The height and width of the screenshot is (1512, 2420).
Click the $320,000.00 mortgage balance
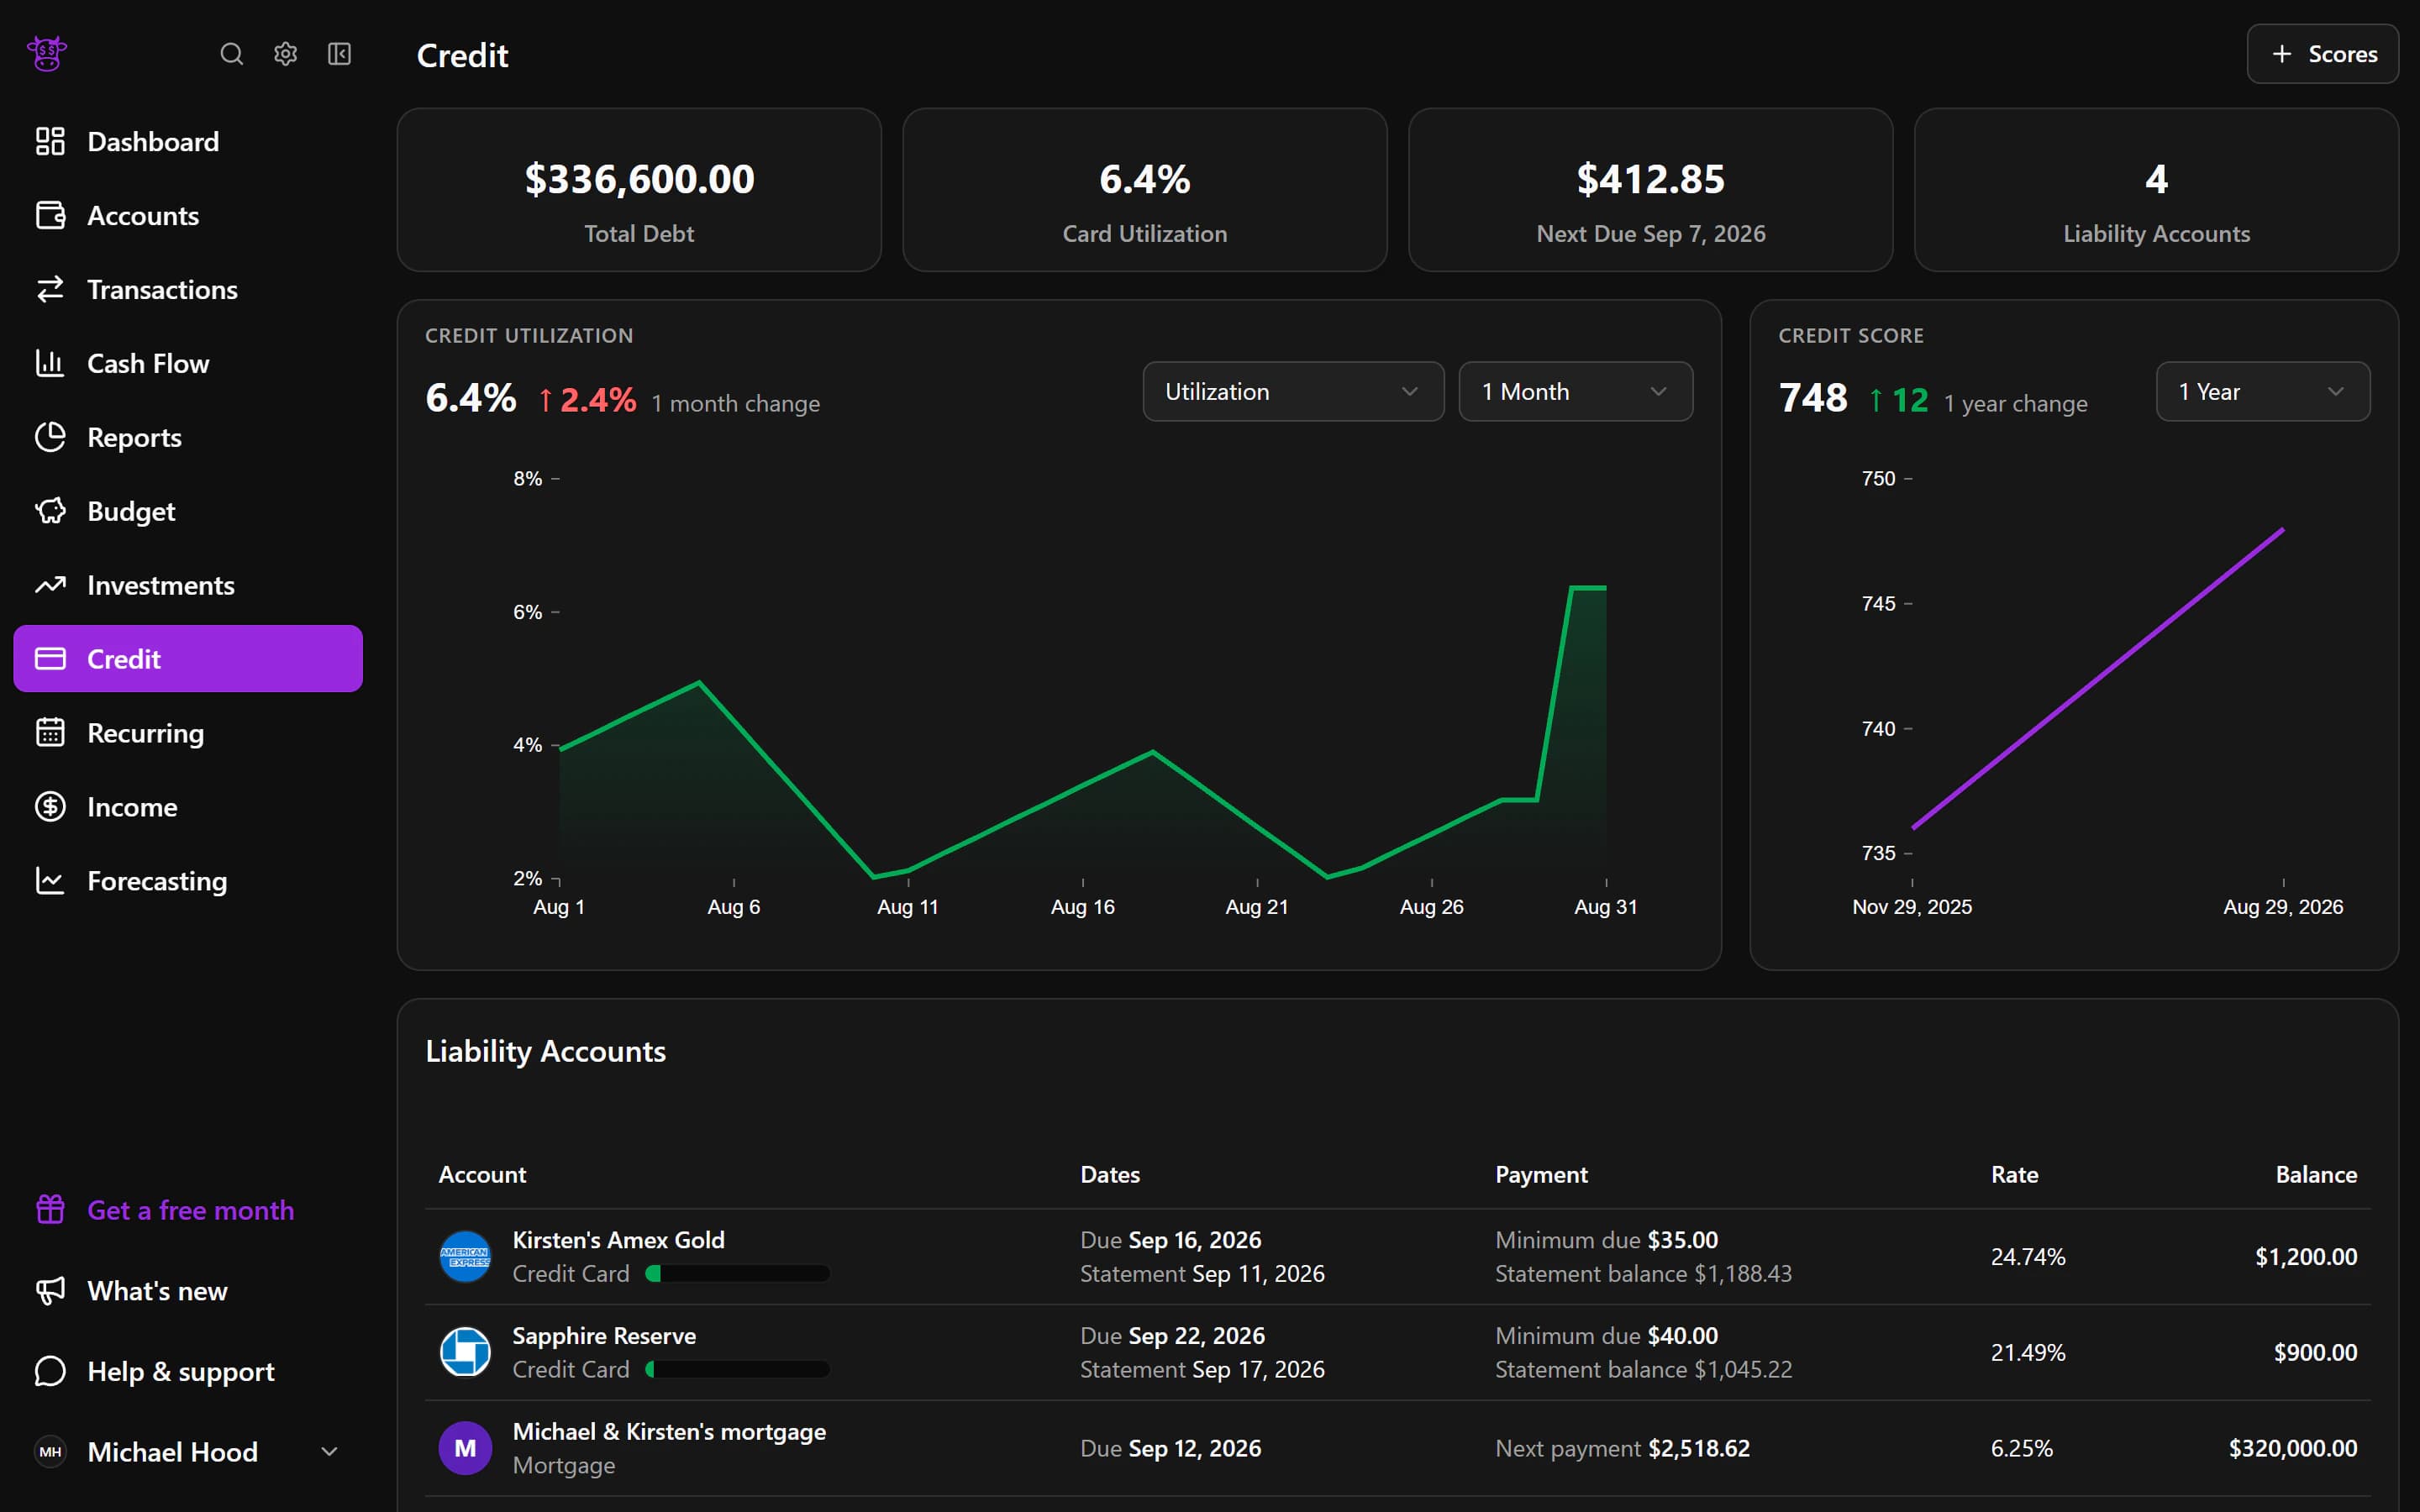2292,1449
